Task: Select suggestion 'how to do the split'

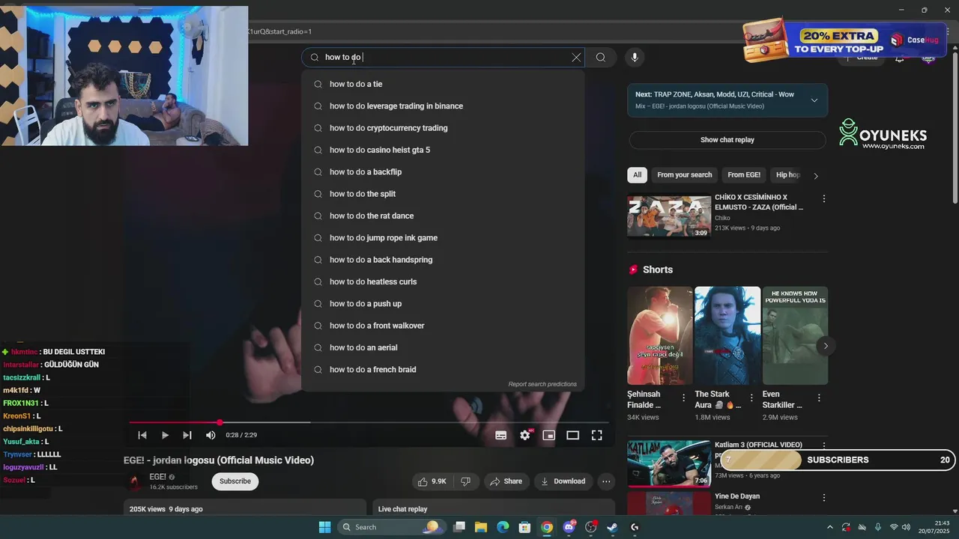Action: click(x=443, y=194)
